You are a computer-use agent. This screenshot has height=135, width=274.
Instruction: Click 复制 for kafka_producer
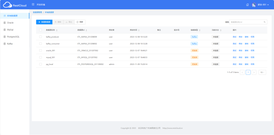coord(246,37)
